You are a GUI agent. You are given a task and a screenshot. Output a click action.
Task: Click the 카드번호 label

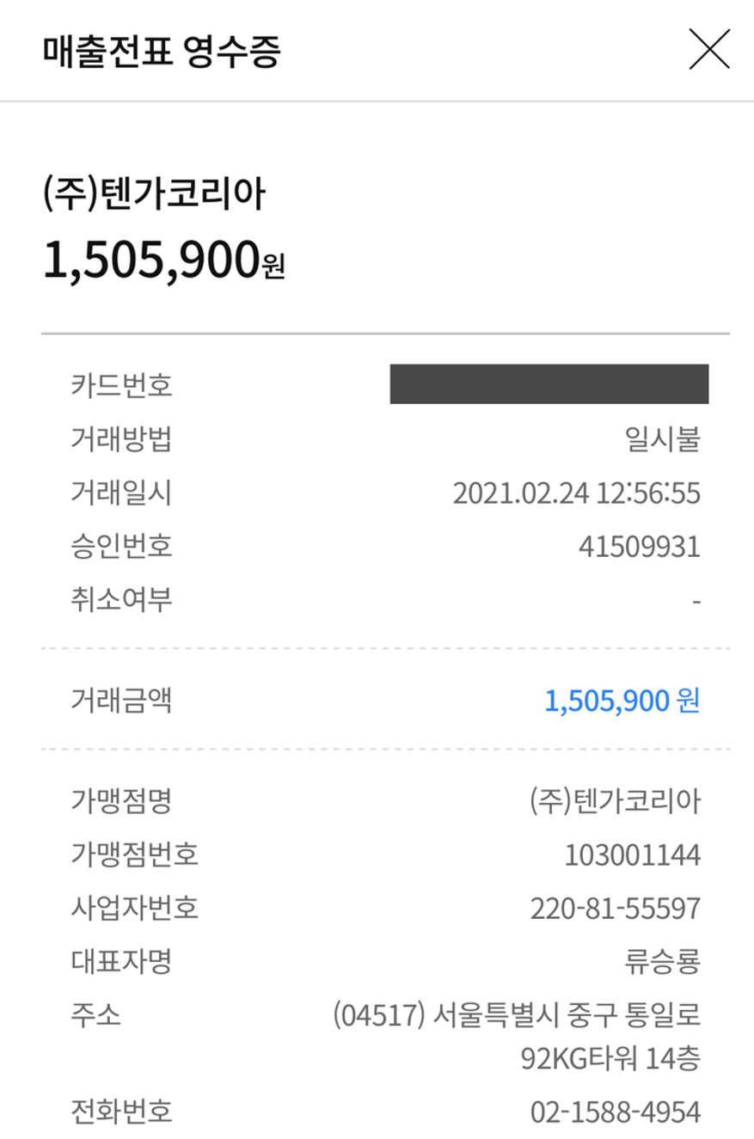point(121,385)
